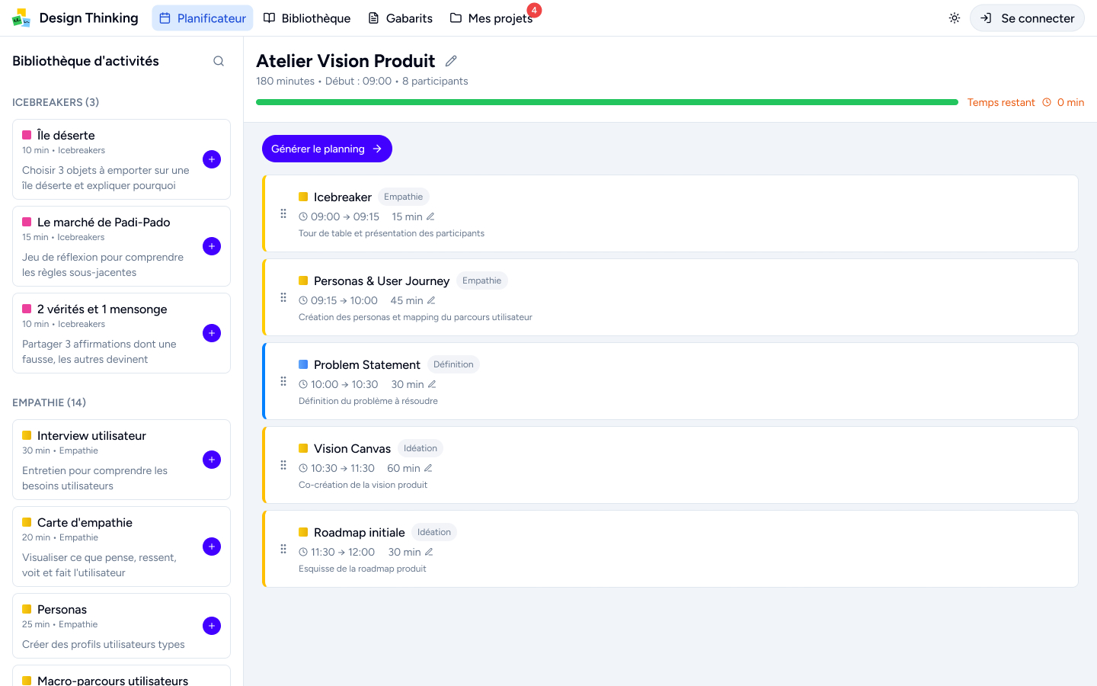Add Interview utilisateur with plus button
The image size is (1097, 686).
212,460
